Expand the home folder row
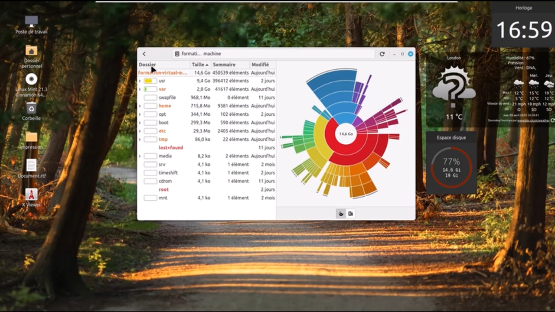The width and height of the screenshot is (555, 312). click(x=140, y=106)
